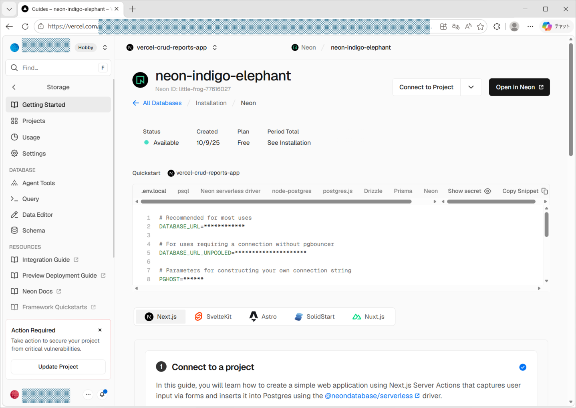Screen dimensions: 576x408
Task: Click the Update Project button
Action: coord(58,366)
